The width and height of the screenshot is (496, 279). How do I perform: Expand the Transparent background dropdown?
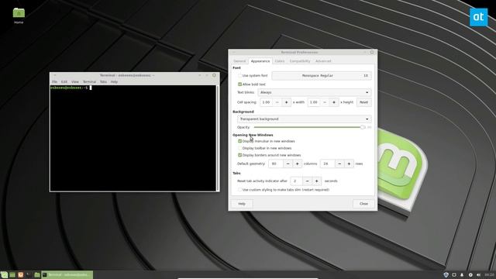(305, 119)
